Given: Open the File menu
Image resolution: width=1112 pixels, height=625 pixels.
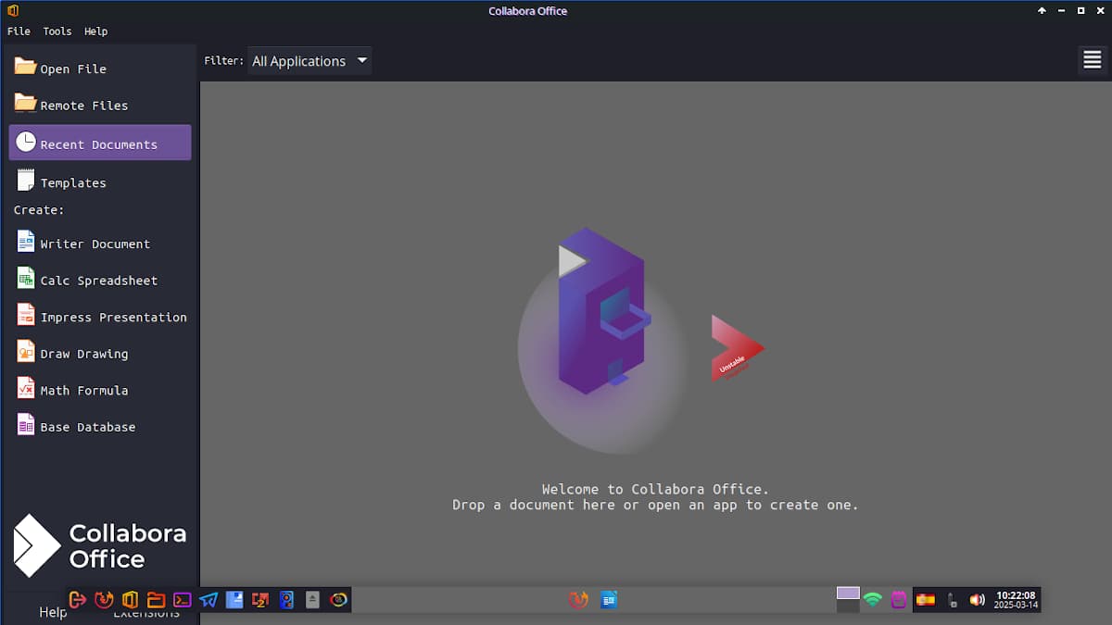Looking at the screenshot, I should (x=19, y=31).
